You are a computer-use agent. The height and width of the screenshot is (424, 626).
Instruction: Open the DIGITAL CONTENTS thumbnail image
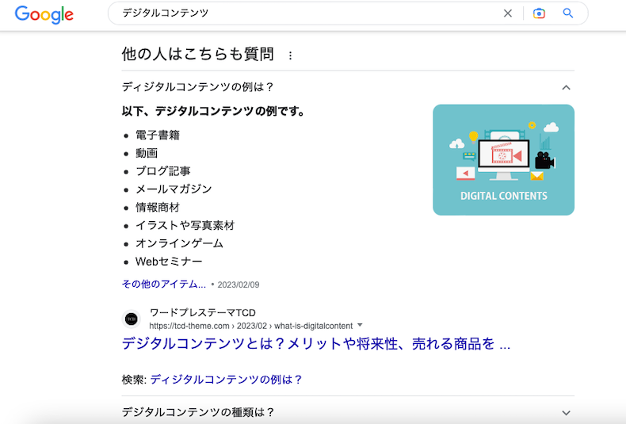tap(503, 160)
